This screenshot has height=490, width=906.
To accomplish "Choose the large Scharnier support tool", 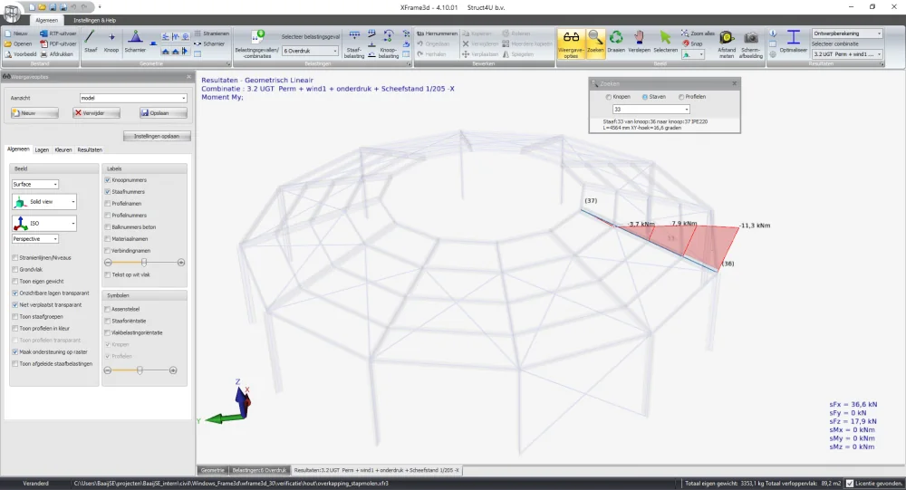I will 135,41.
